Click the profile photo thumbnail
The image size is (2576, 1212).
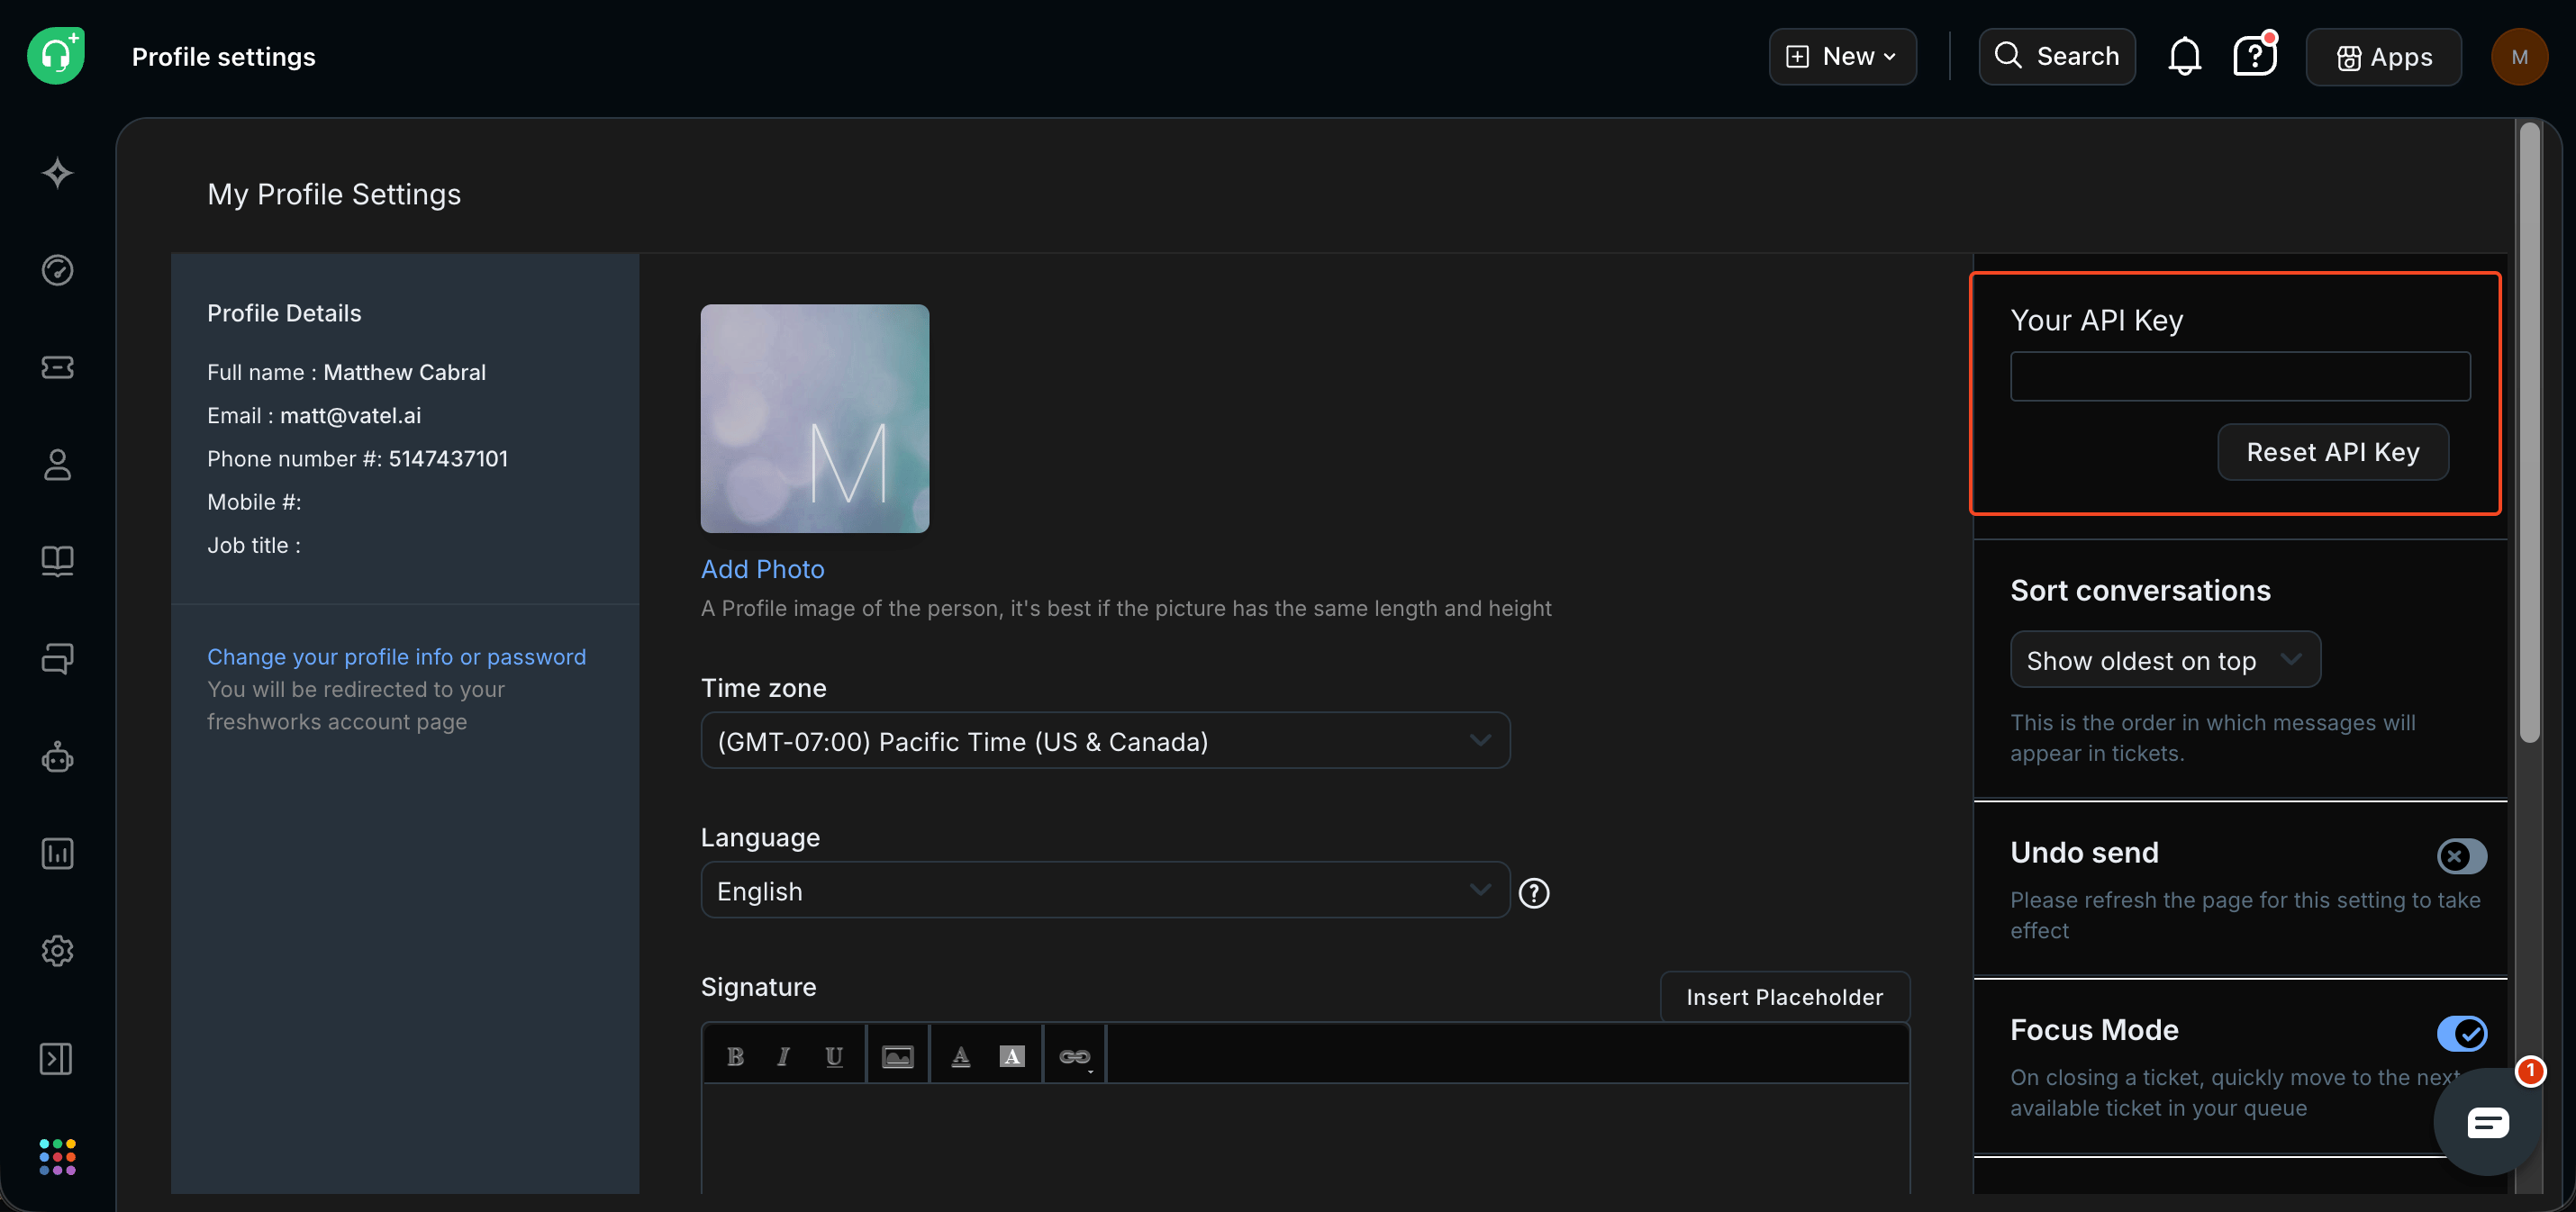pos(815,418)
